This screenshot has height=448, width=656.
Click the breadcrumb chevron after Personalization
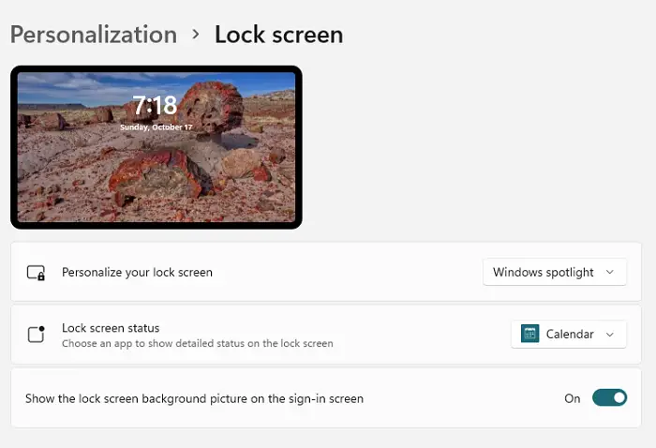point(195,34)
